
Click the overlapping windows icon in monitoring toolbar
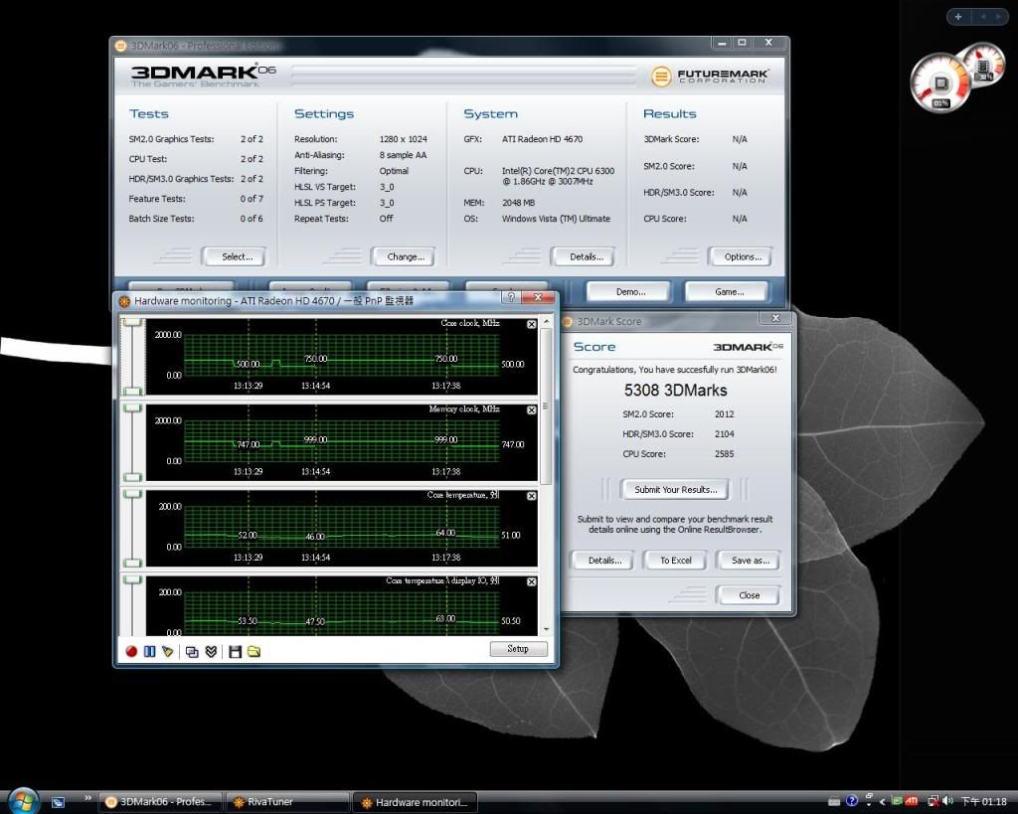[192, 652]
